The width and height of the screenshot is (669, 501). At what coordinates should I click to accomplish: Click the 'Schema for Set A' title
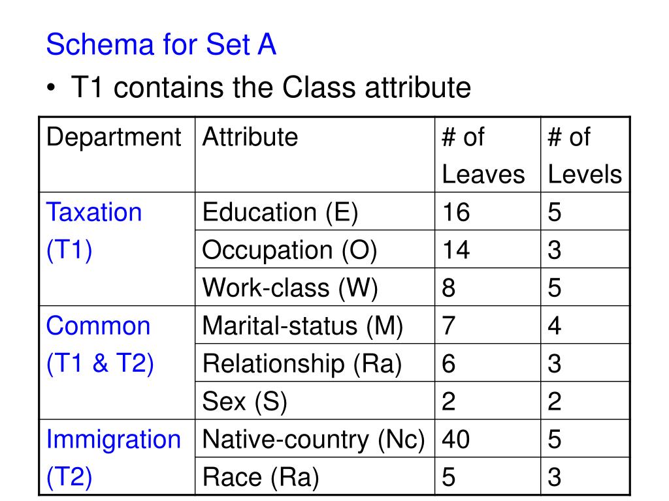pos(161,44)
